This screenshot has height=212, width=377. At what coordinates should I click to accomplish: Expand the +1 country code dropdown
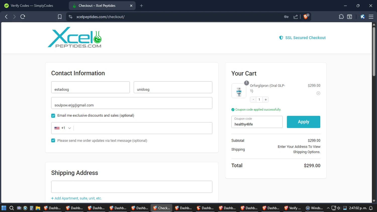click(x=63, y=128)
